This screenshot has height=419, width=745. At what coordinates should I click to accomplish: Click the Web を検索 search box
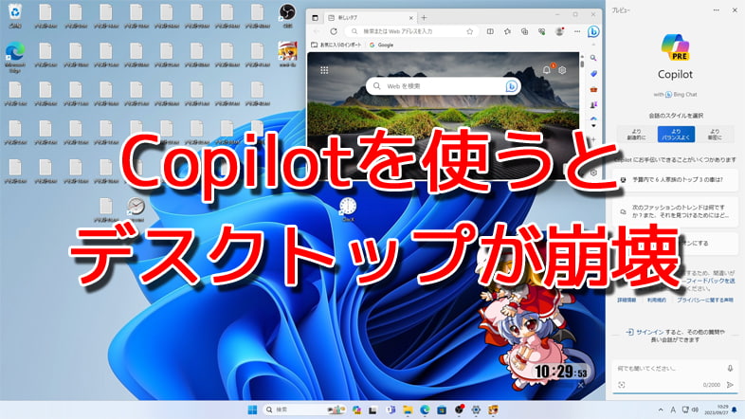coord(444,86)
